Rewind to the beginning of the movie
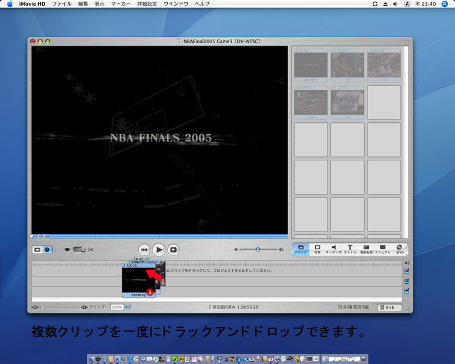Viewport: 455px width, 364px height. (144, 249)
